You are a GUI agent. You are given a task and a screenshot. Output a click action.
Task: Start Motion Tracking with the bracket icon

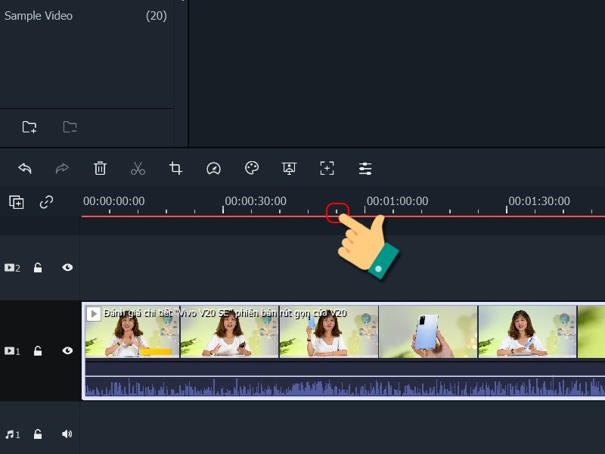point(327,168)
